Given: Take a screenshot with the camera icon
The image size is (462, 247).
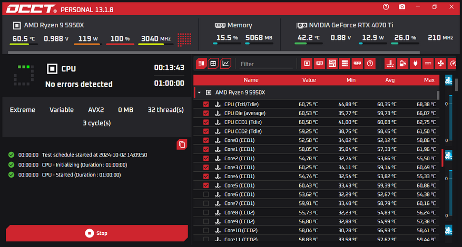Looking at the screenshot, I should 402,7.
